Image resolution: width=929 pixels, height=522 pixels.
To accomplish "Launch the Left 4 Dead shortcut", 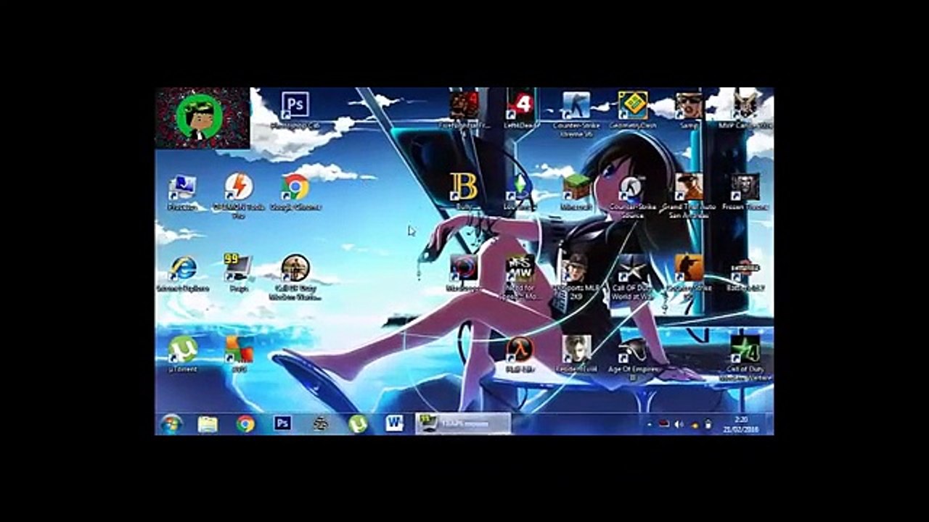I will (x=520, y=110).
